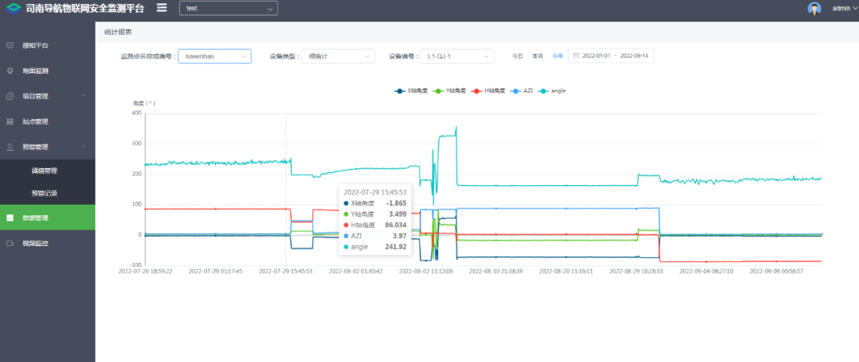859x362 pixels.
Task: Click the 感知平台 menu icon
Action: pos(10,45)
